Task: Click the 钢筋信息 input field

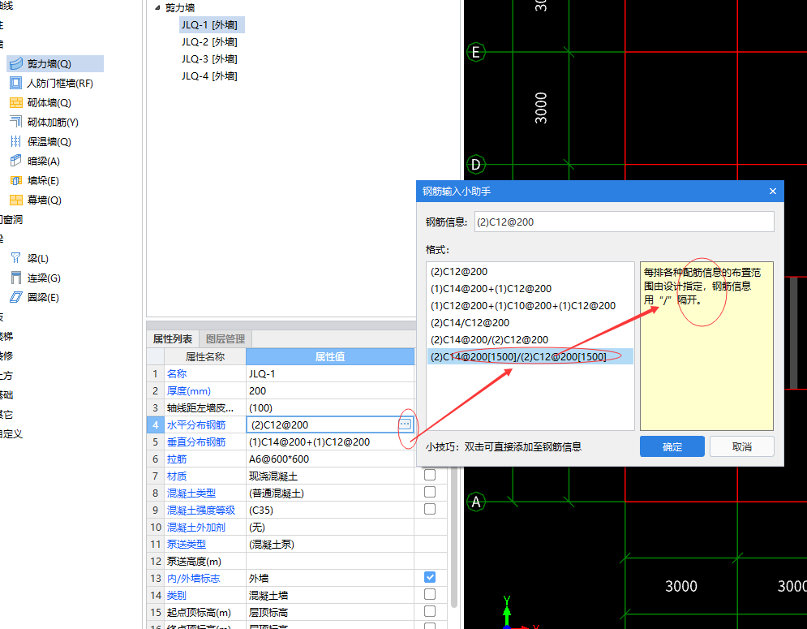Action: point(624,222)
